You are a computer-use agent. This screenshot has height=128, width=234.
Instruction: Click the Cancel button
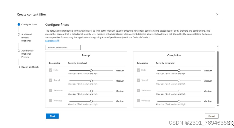click(x=211, y=116)
